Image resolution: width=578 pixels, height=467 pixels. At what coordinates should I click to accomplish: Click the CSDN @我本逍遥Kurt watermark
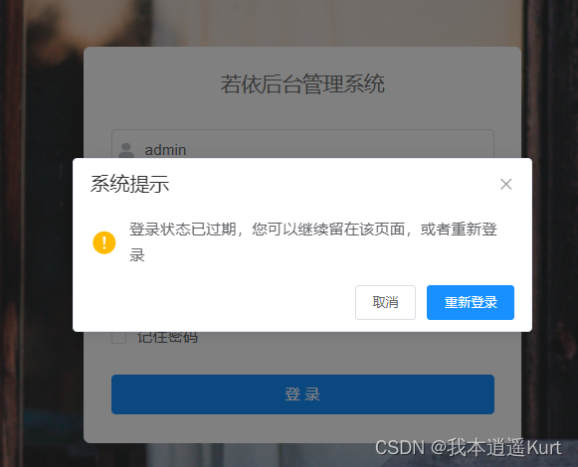coord(469,448)
